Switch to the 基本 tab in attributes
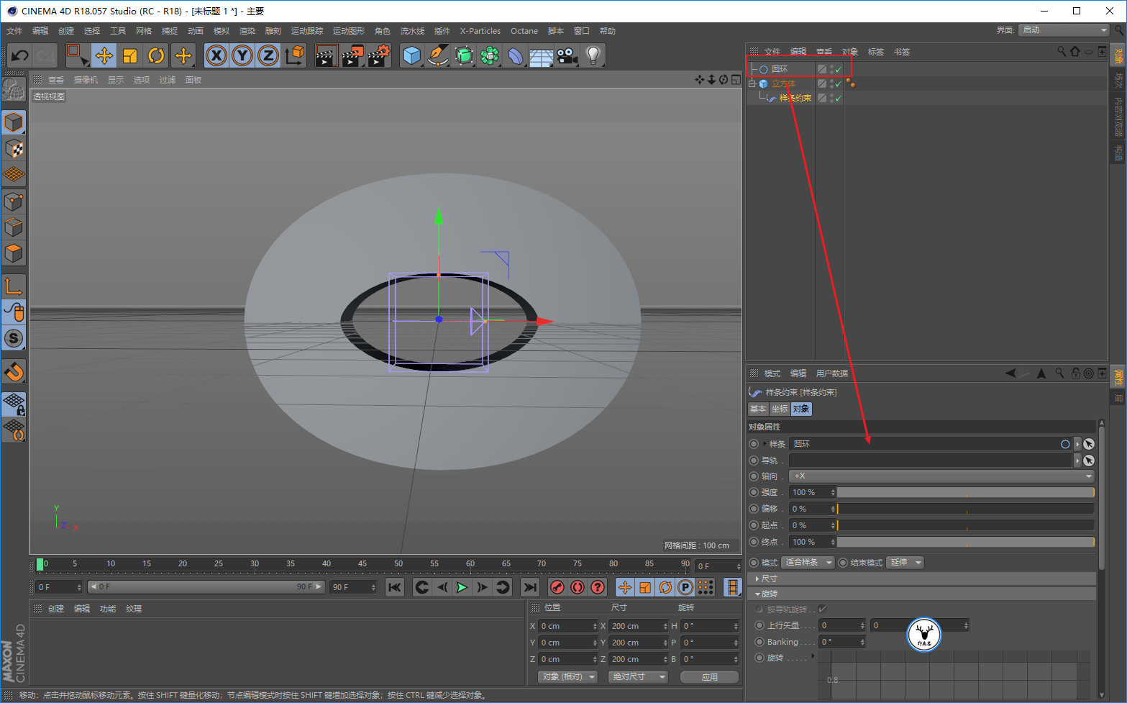The height and width of the screenshot is (703, 1127). click(x=758, y=409)
